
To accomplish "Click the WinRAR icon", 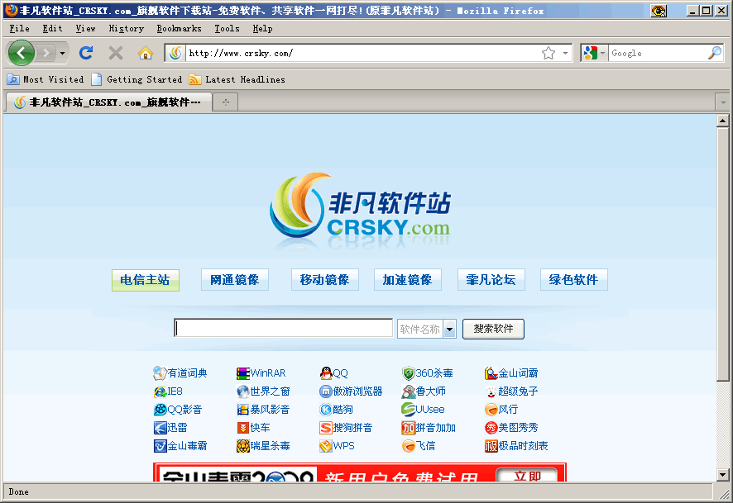I will 242,373.
